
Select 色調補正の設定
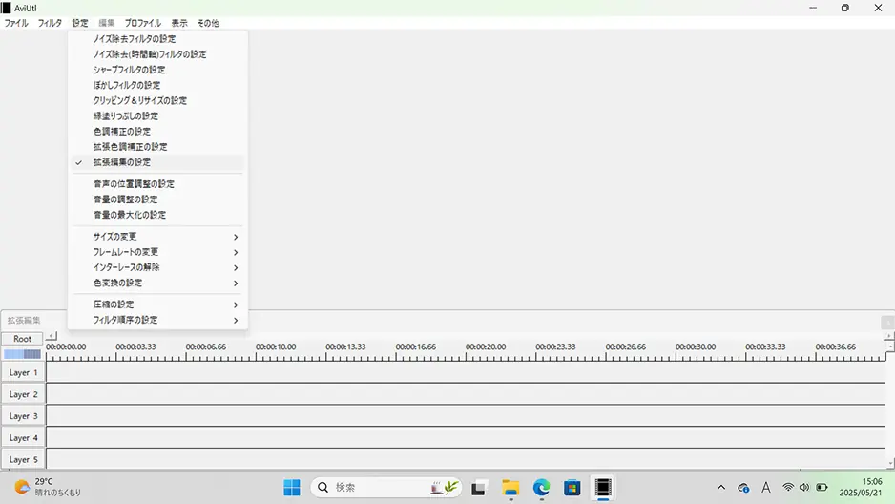pyautogui.click(x=157, y=132)
